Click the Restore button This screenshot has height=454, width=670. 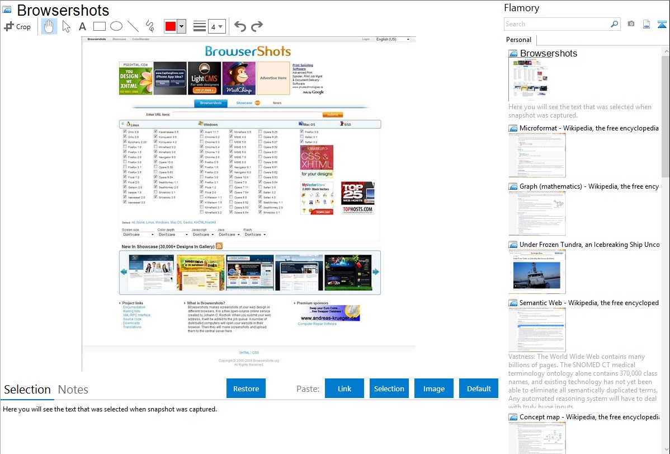pyautogui.click(x=246, y=389)
